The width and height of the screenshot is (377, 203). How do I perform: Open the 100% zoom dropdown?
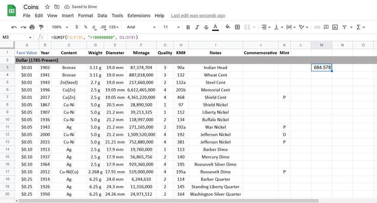click(x=59, y=27)
